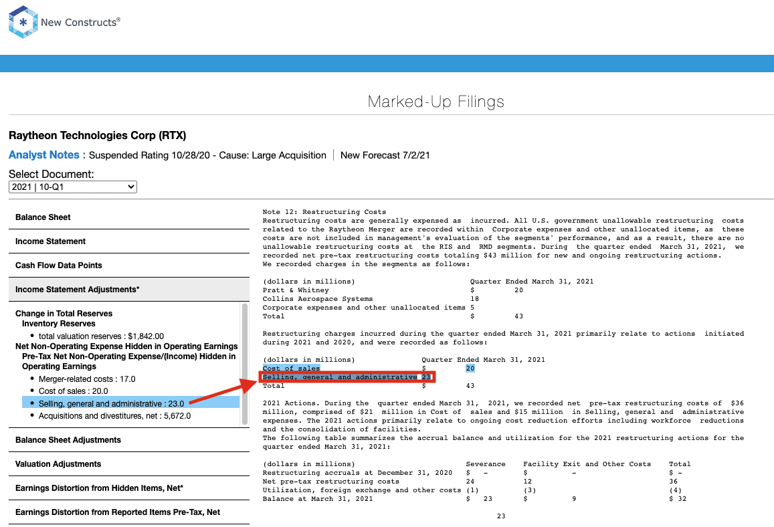Expand the Cash Flow Data Points section

pyautogui.click(x=129, y=266)
